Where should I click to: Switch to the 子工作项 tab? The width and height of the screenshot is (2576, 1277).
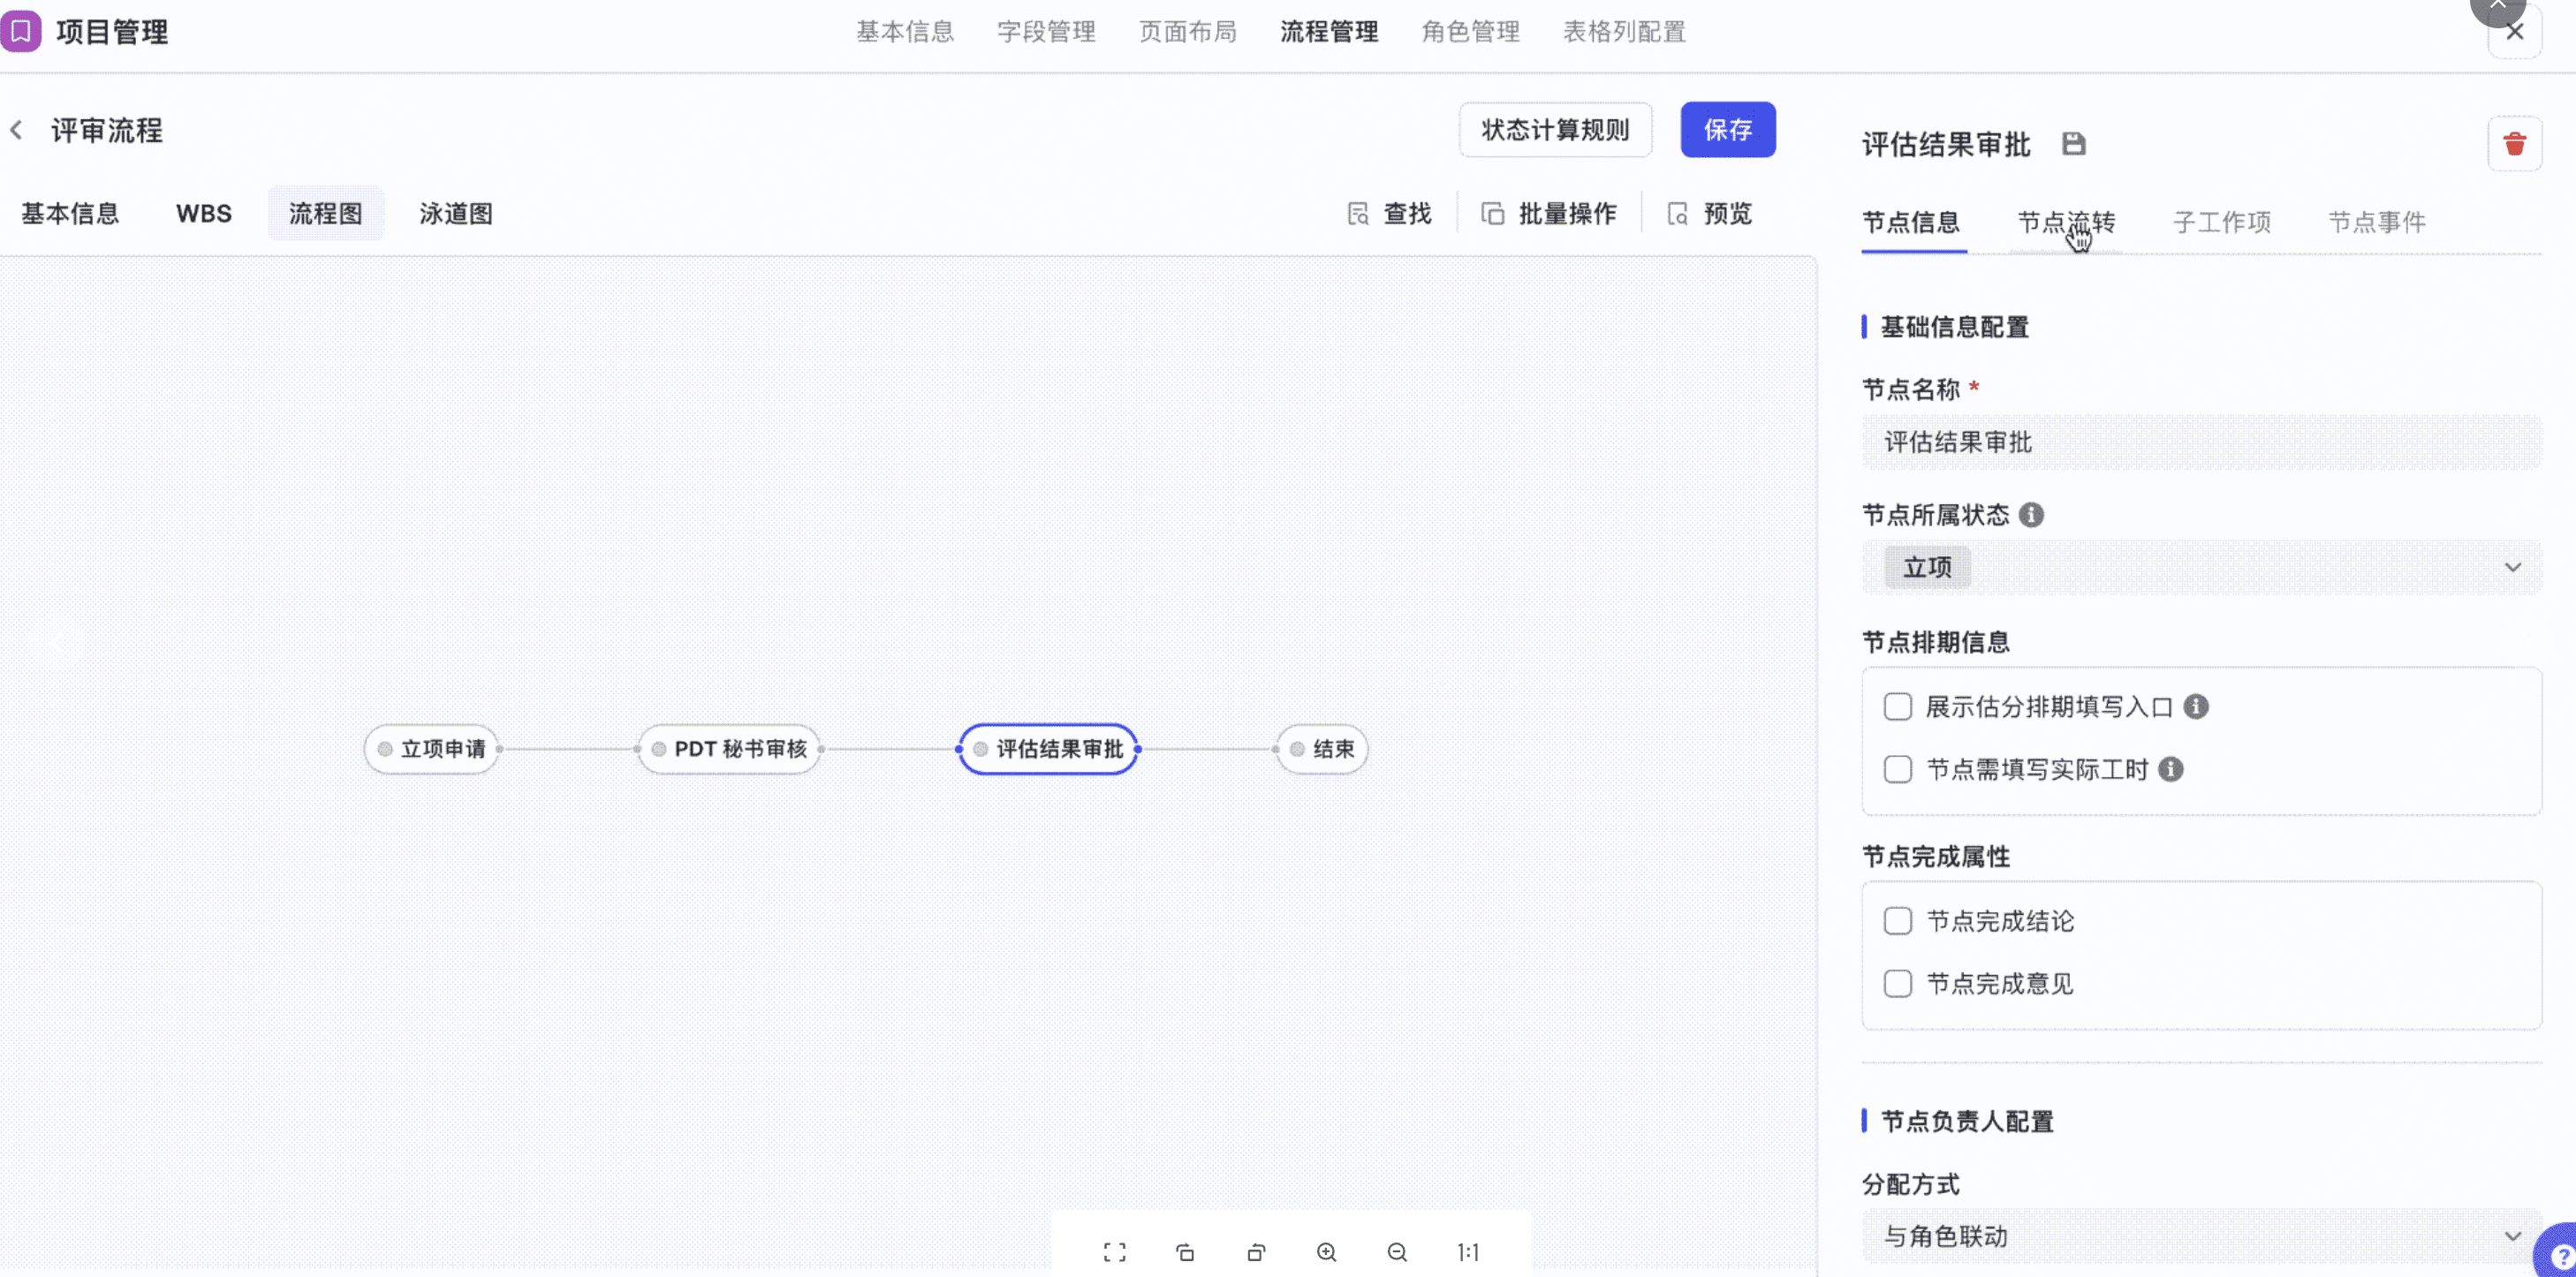point(2222,222)
